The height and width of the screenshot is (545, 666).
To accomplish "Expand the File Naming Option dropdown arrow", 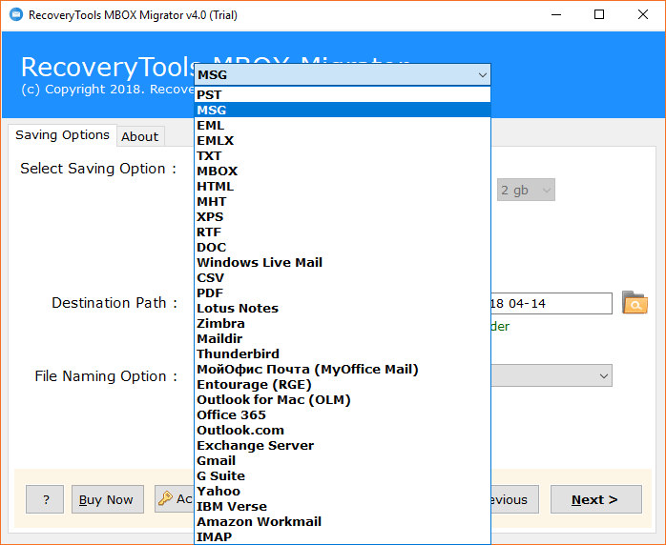I will coord(604,375).
